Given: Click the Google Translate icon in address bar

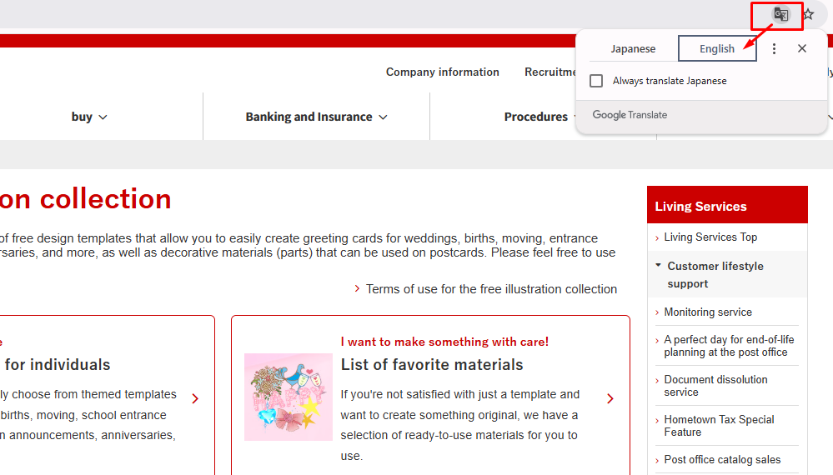Looking at the screenshot, I should click(780, 14).
